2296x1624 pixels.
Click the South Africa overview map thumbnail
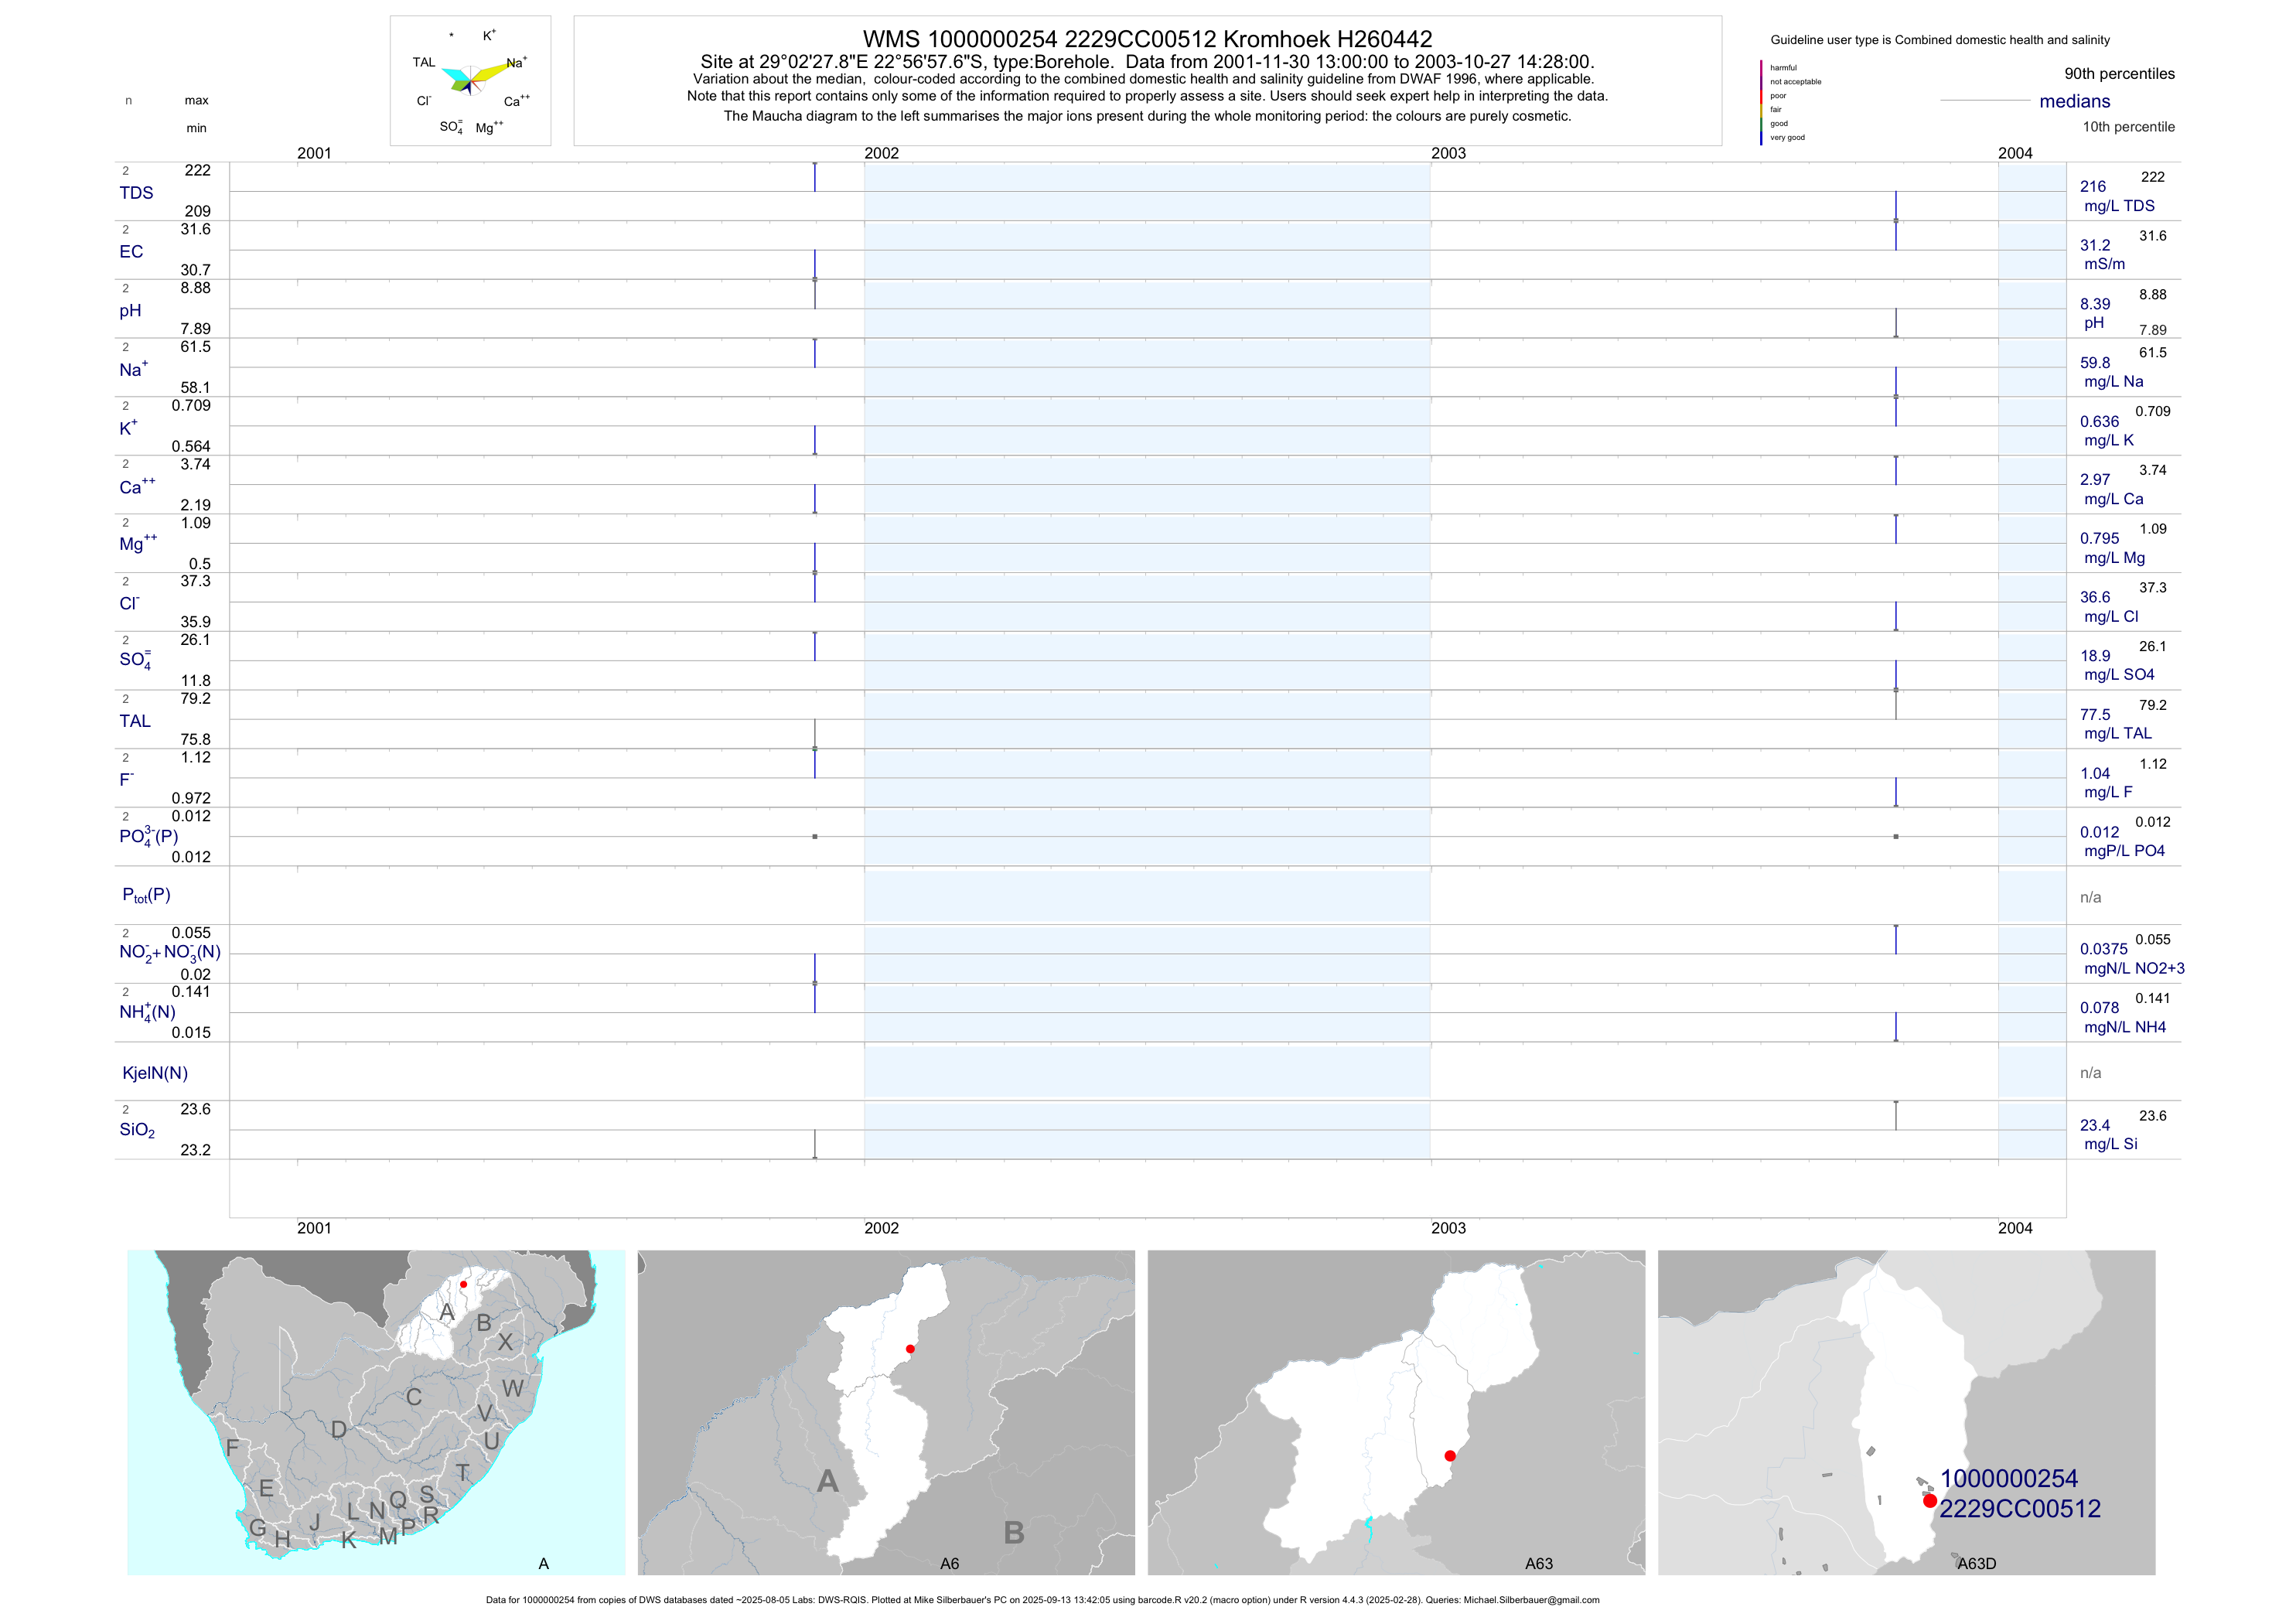click(x=376, y=1412)
